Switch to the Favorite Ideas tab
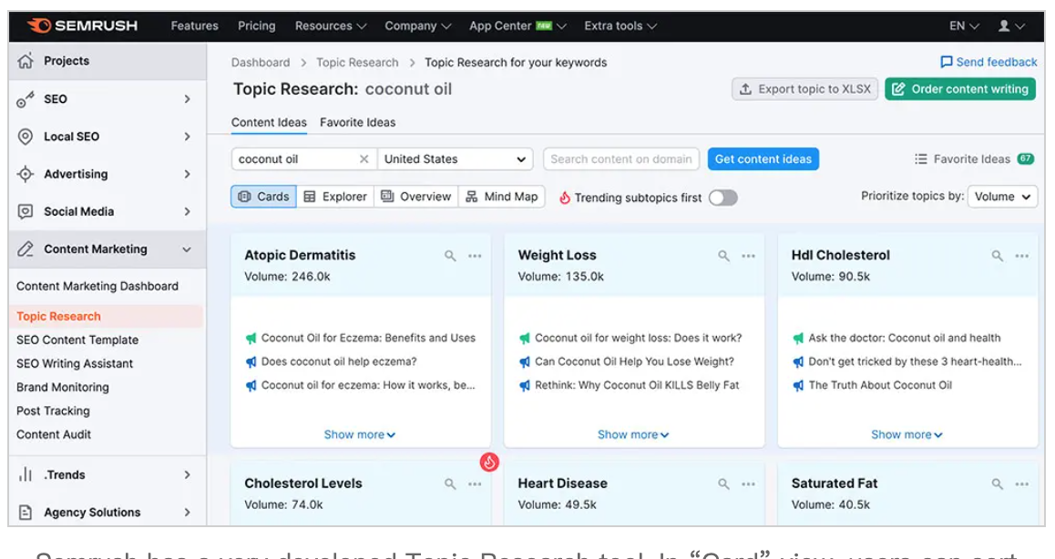The height and width of the screenshot is (559, 1055). (x=357, y=122)
